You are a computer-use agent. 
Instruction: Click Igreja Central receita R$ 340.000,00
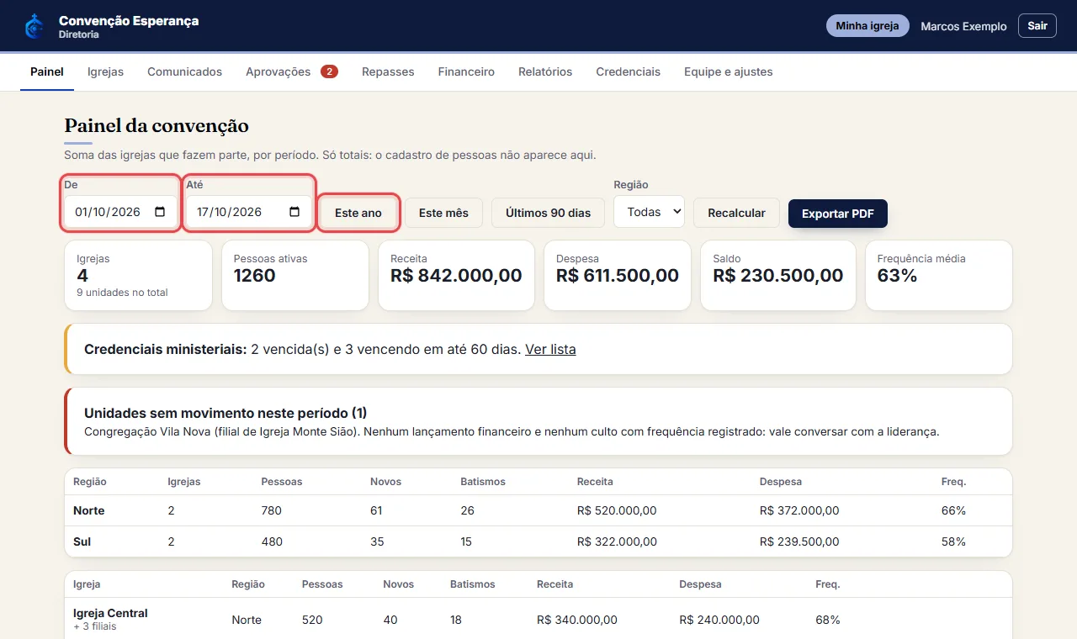point(577,620)
